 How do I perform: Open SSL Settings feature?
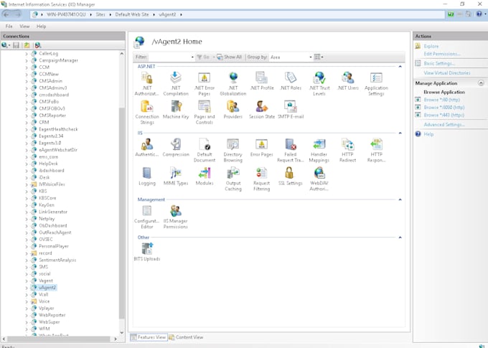pyautogui.click(x=291, y=177)
